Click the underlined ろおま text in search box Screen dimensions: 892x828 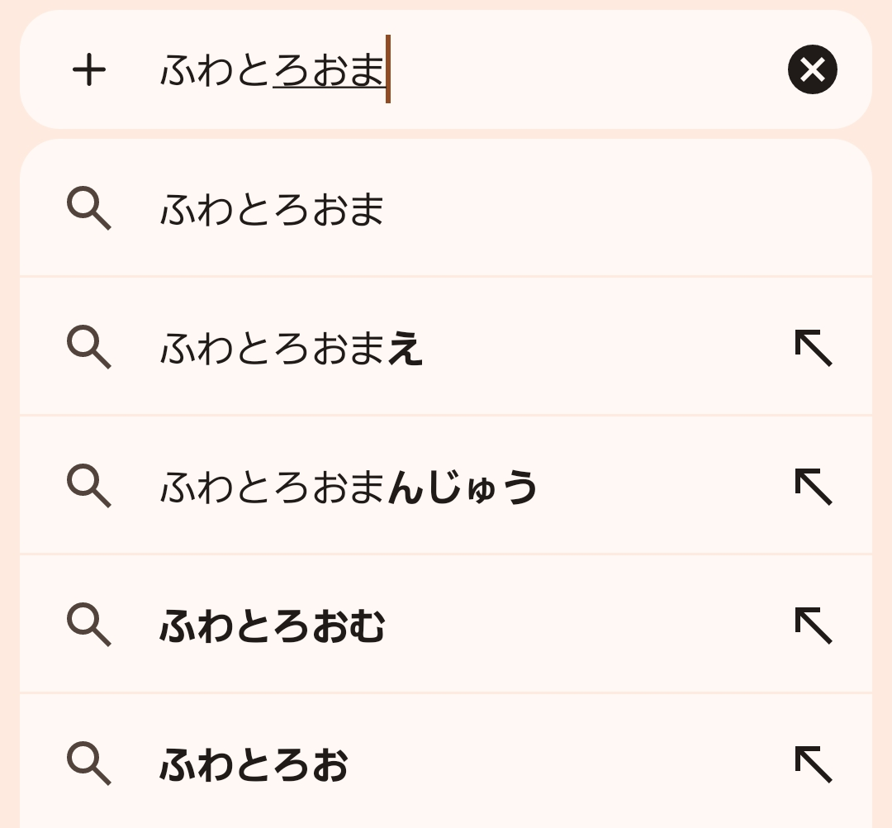coord(329,70)
